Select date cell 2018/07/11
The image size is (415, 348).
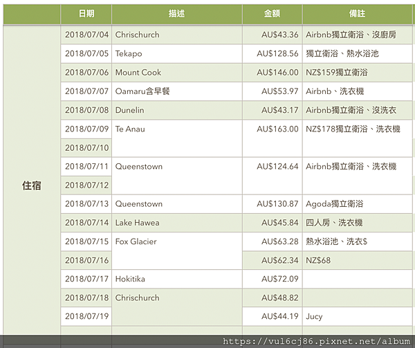click(86, 167)
